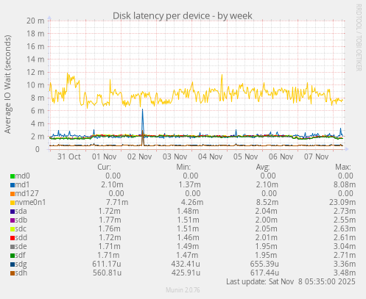Viewport: 366px width, 299px height.
Task: Click the sdc lime legend swatch
Action: (13, 229)
